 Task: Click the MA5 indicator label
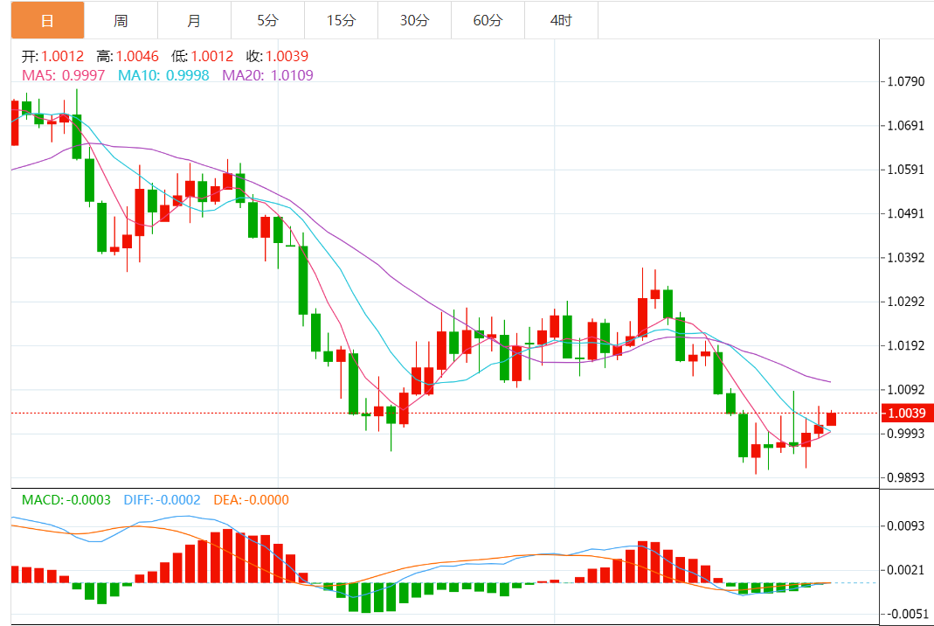(63, 75)
